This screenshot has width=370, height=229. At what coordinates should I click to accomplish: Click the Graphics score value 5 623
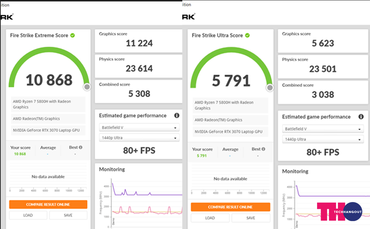(323, 43)
